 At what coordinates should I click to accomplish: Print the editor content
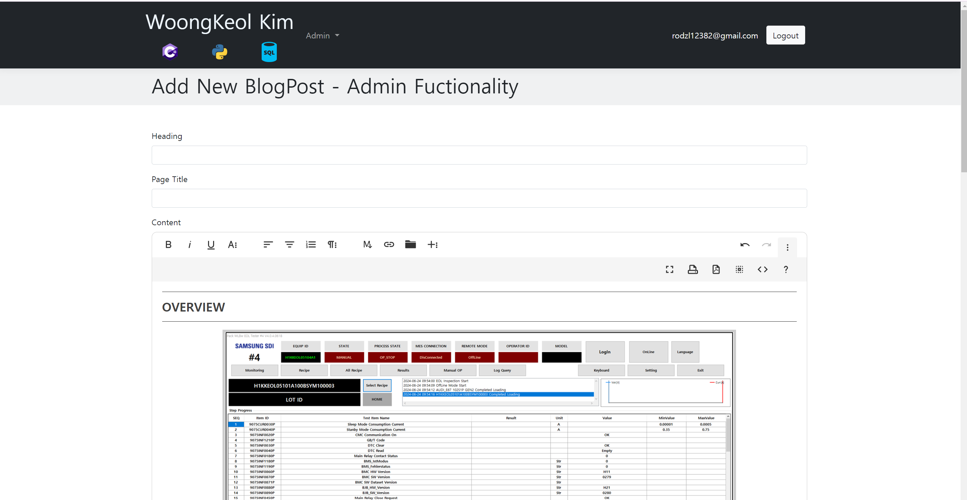point(693,269)
